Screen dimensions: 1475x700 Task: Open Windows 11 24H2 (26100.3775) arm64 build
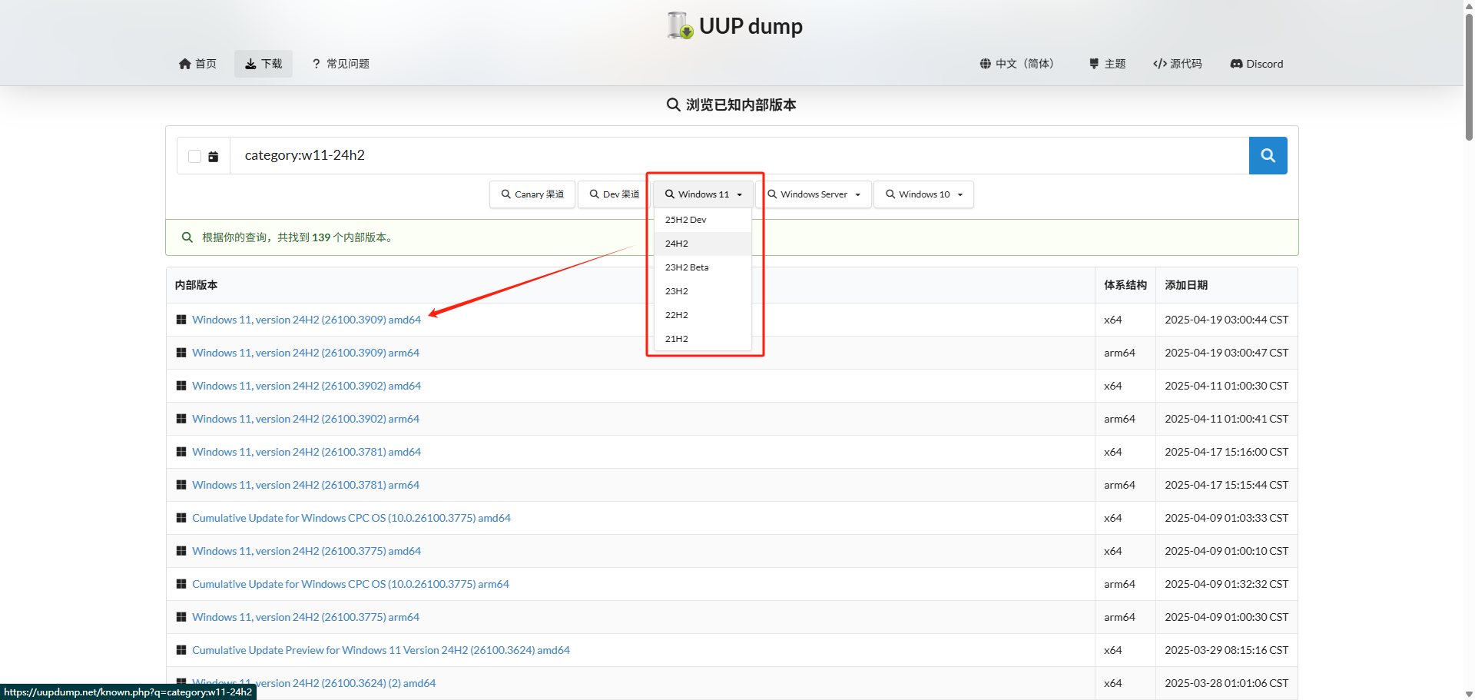pyautogui.click(x=306, y=617)
